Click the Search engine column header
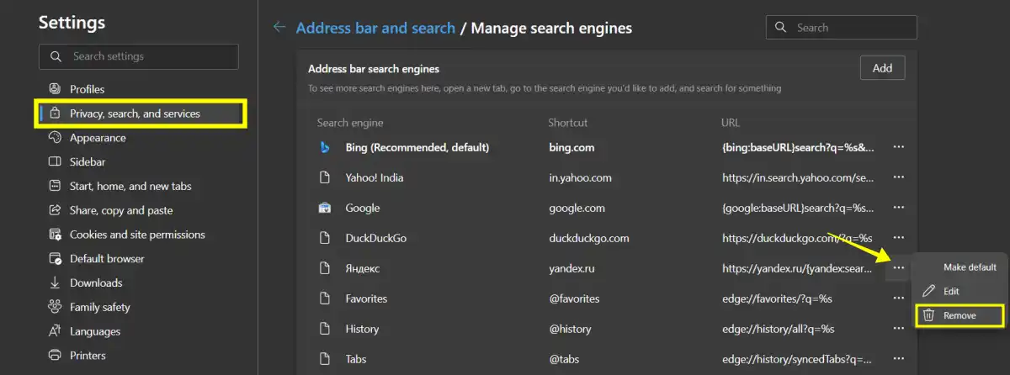This screenshot has height=375, width=1010. tap(348, 123)
